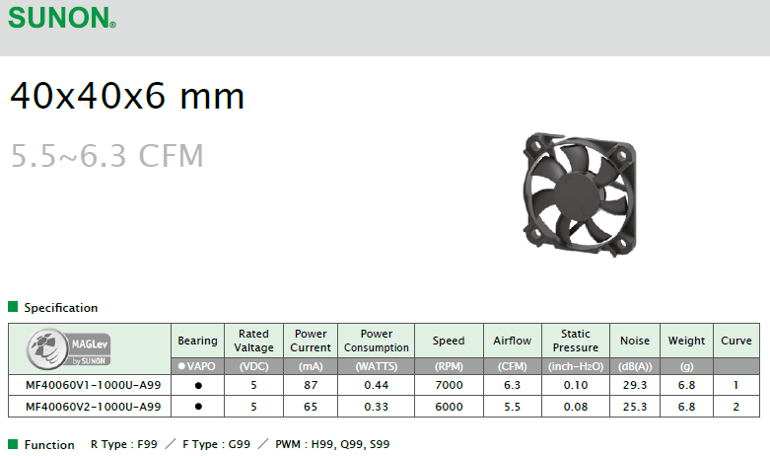Click the Curve column header

click(736, 341)
